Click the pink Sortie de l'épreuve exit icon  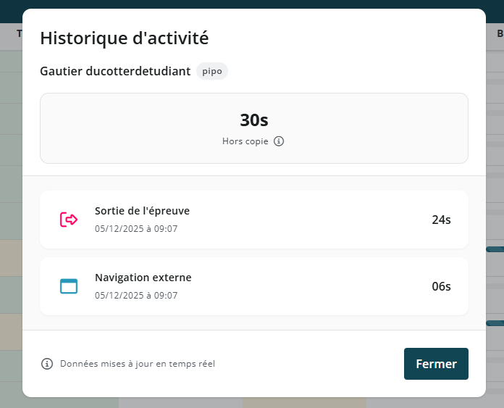[x=68, y=220]
